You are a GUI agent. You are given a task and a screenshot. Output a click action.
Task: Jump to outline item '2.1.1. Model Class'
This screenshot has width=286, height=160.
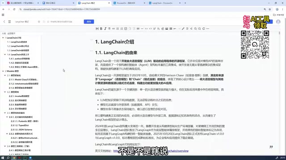click(x=24, y=80)
